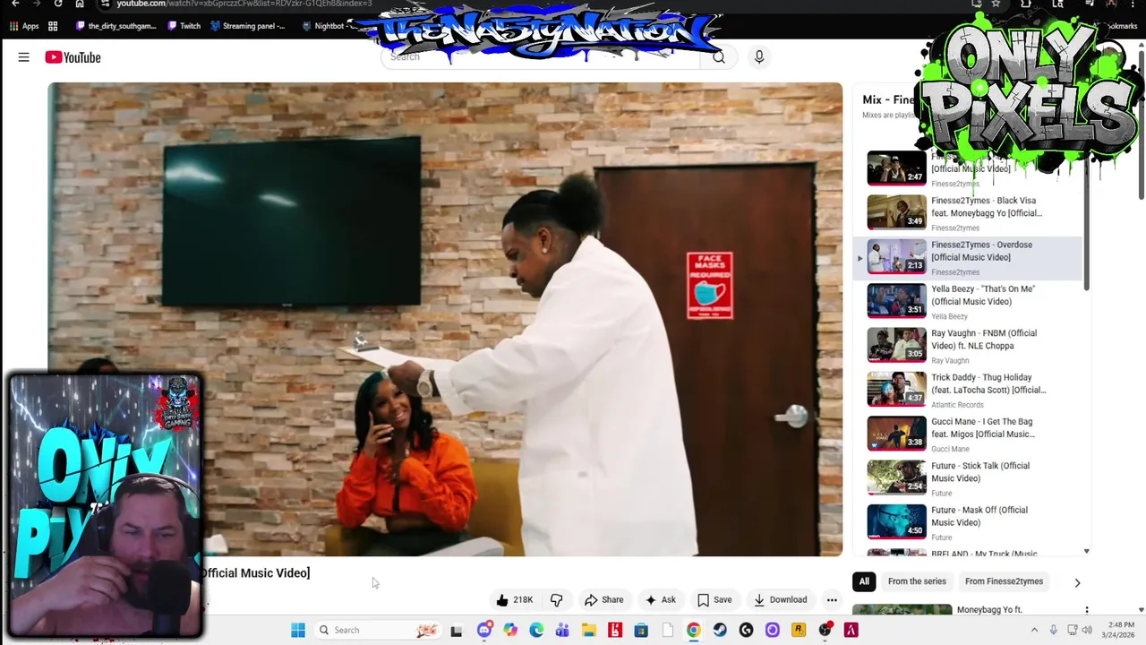This screenshot has height=645, width=1146.
Task: Click into the YouTube search field
Action: pyautogui.click(x=542, y=57)
